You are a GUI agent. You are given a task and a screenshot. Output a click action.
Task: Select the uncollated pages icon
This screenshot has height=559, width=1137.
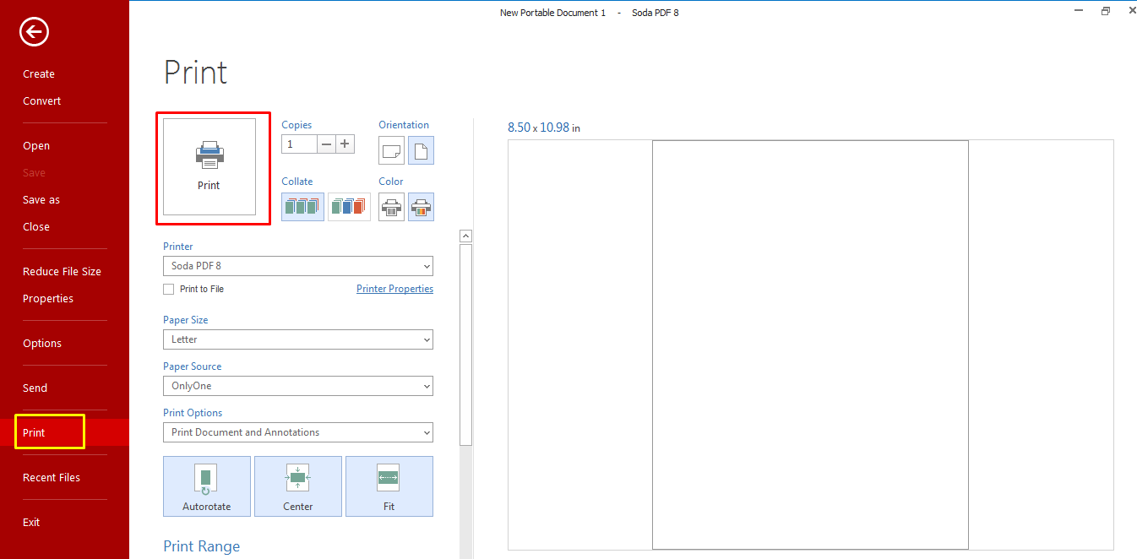pyautogui.click(x=349, y=207)
